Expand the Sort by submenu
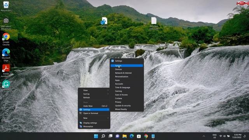This screenshot has width=249, height=140. tap(94, 94)
